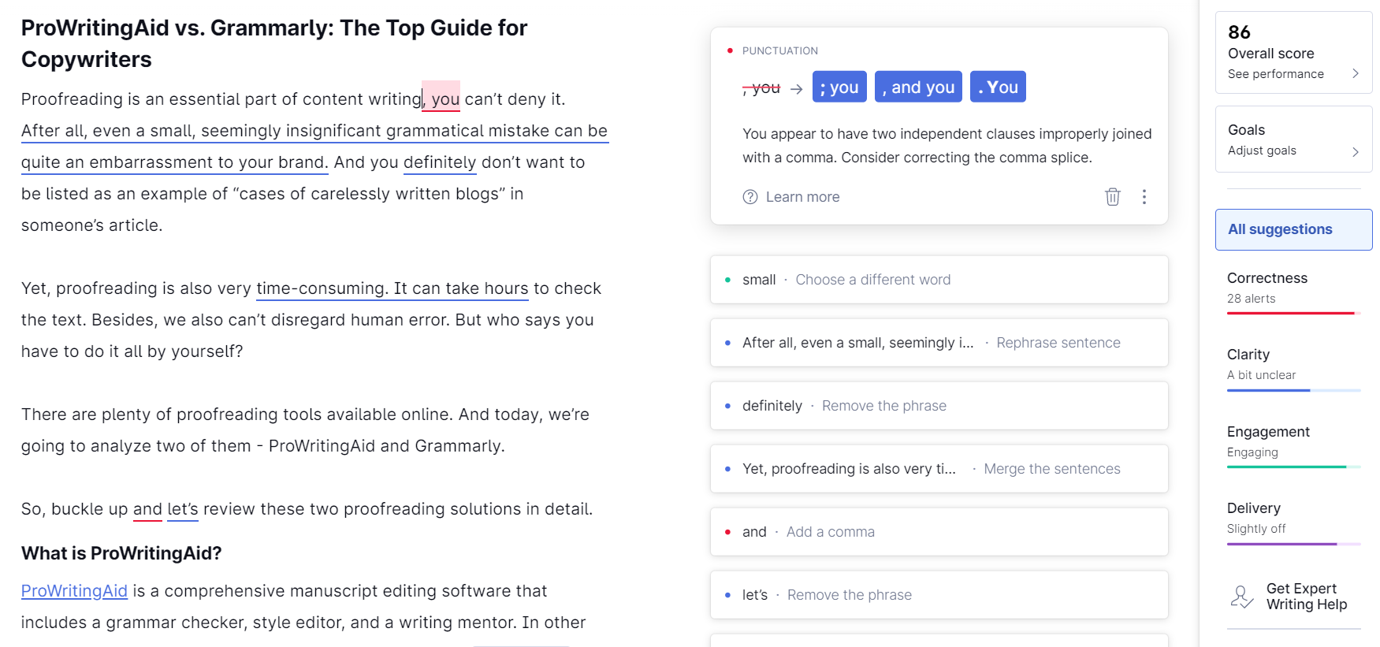Click the 86 overall score number
The image size is (1380, 647).
click(x=1239, y=32)
